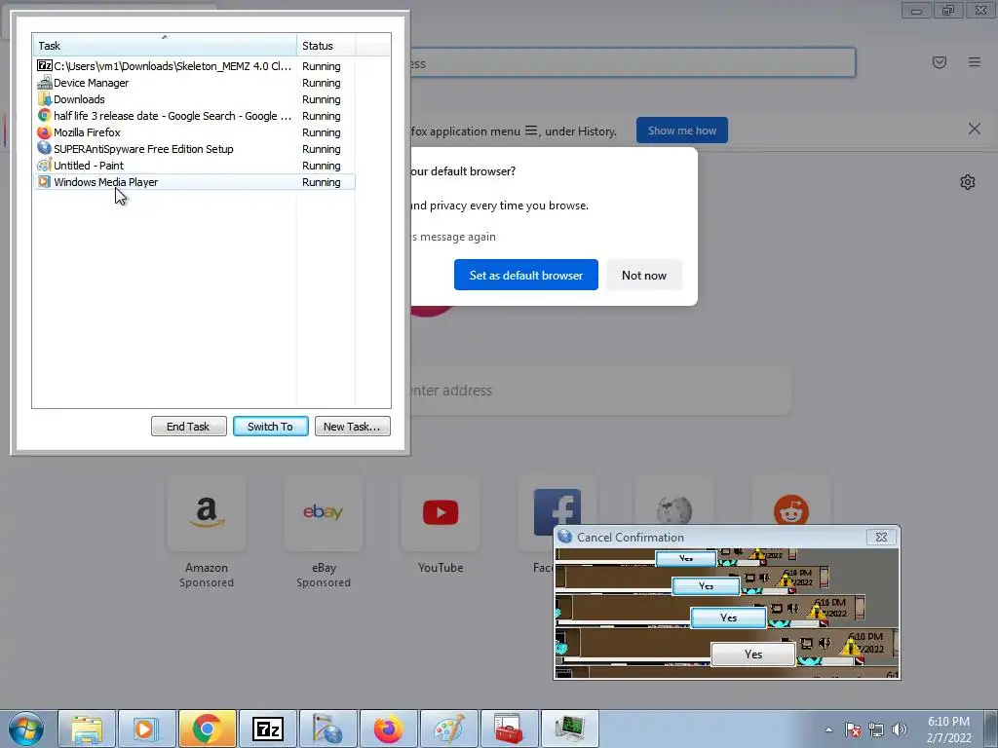
Task: Close the Firefox window
Action: click(x=980, y=10)
